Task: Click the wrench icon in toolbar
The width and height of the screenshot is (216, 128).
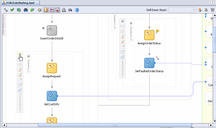Action: pos(6,10)
